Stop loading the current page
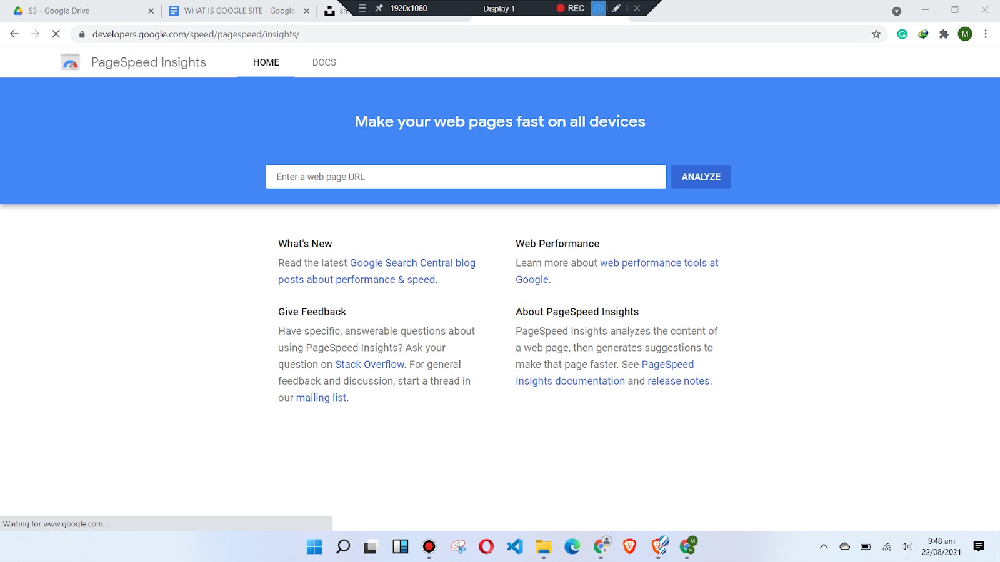Screen dimensions: 1000x562 [56, 34]
